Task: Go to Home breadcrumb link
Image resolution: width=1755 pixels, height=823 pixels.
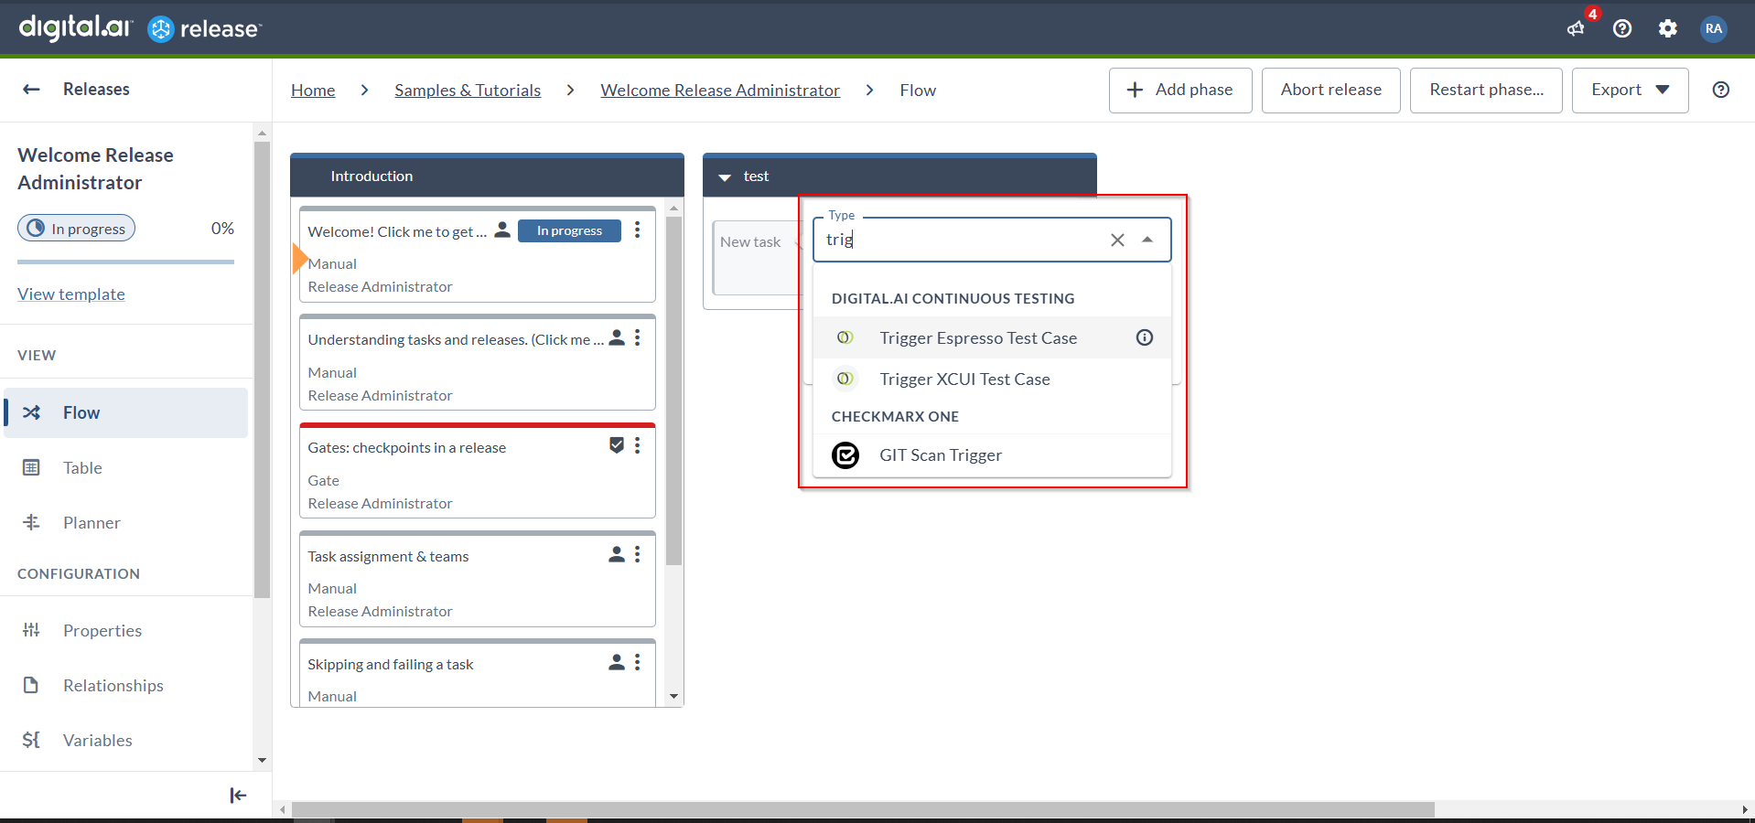Action: click(313, 90)
